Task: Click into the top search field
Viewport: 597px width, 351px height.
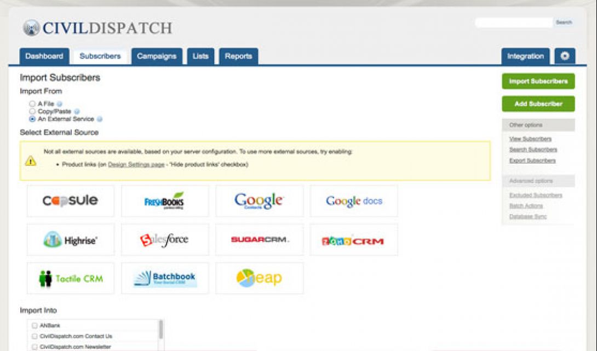Action: click(x=514, y=23)
